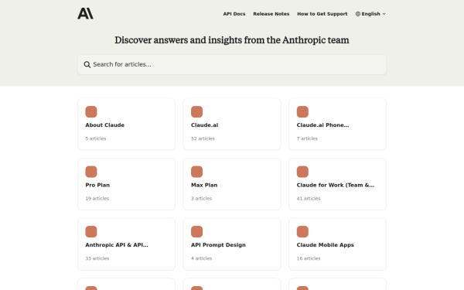Open the Max Plan collection title
Image resolution: width=464 pixels, height=290 pixels.
[204, 186]
